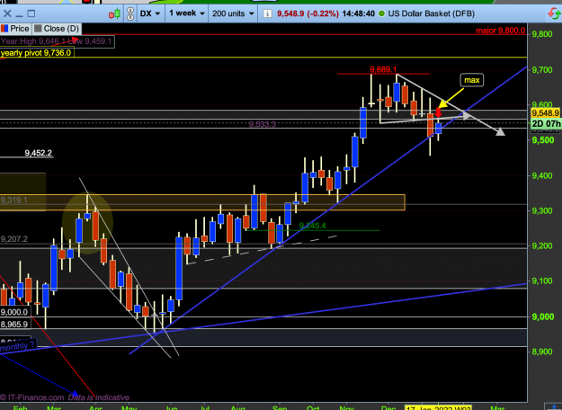Click the '2D 07h' candle countdown tag
This screenshot has width=562, height=410.
[x=546, y=124]
